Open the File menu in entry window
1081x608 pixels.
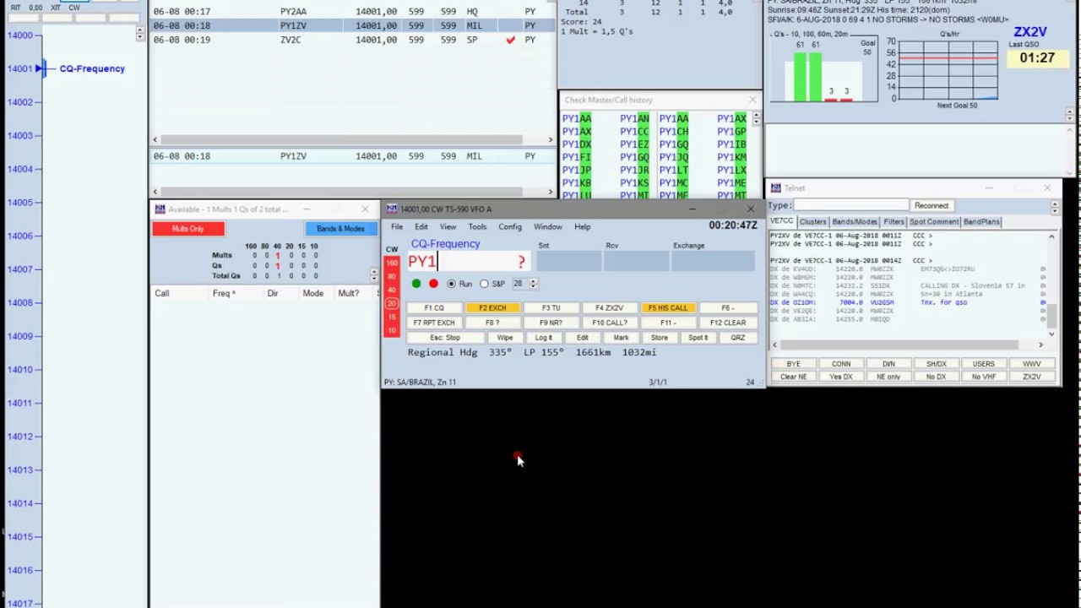[397, 226]
